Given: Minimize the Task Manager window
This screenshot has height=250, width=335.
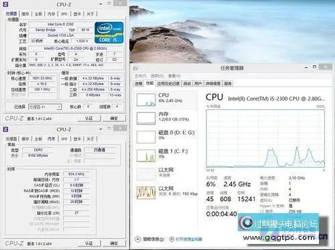Looking at the screenshot, I should pyautogui.click(x=306, y=67).
